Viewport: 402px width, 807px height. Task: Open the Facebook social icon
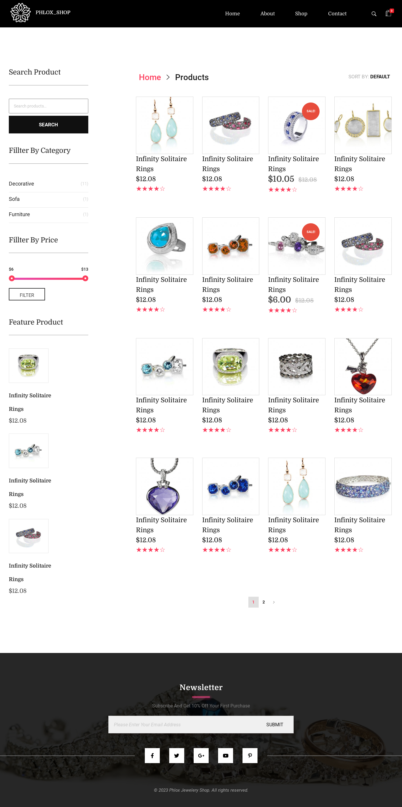[x=152, y=755]
